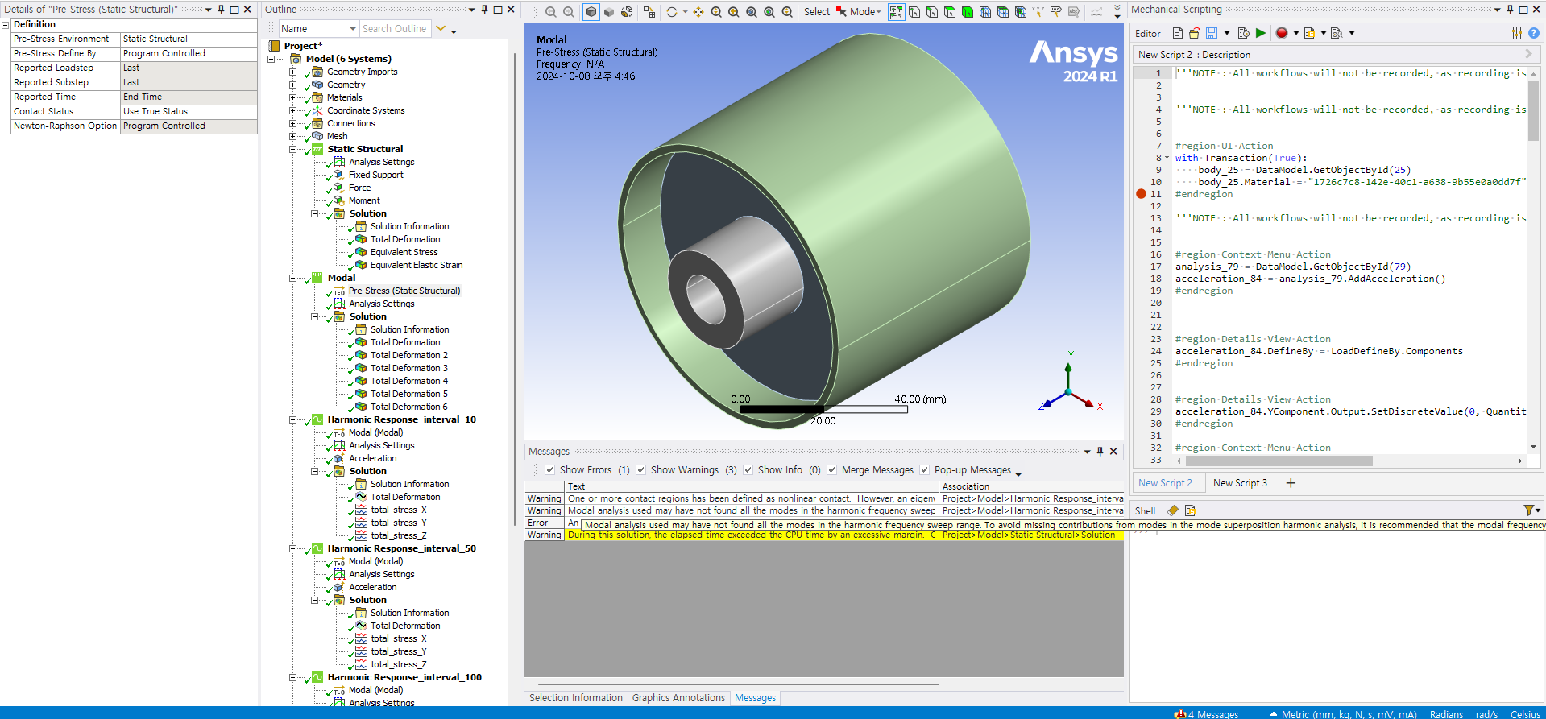Click the X,Y,Z coordinate probe icon
This screenshot has width=1546, height=719.
(x=1038, y=12)
